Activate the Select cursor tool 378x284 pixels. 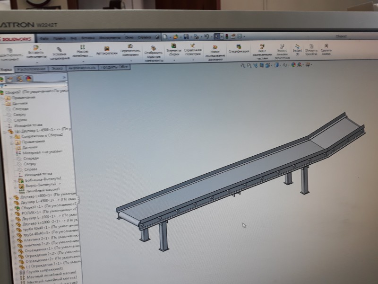216,36
